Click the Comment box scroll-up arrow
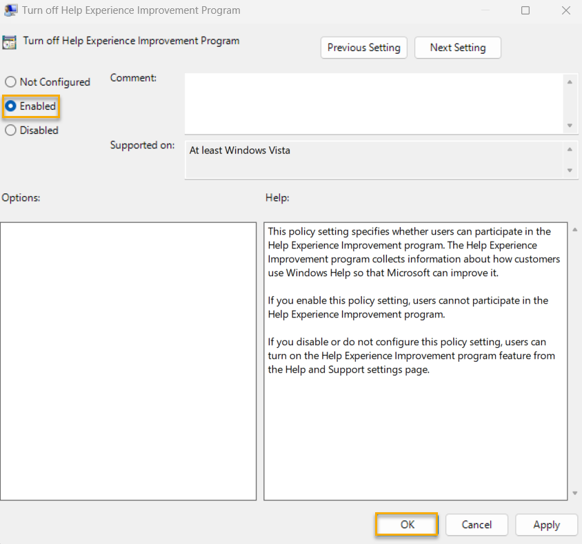The image size is (582, 544). (x=571, y=81)
